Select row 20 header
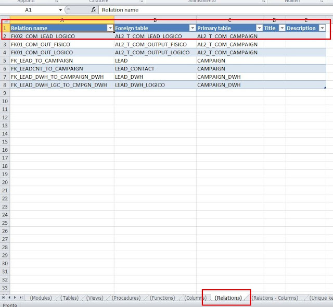 coord(5,182)
